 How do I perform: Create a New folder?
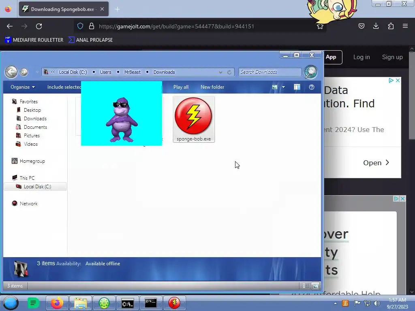click(x=212, y=87)
